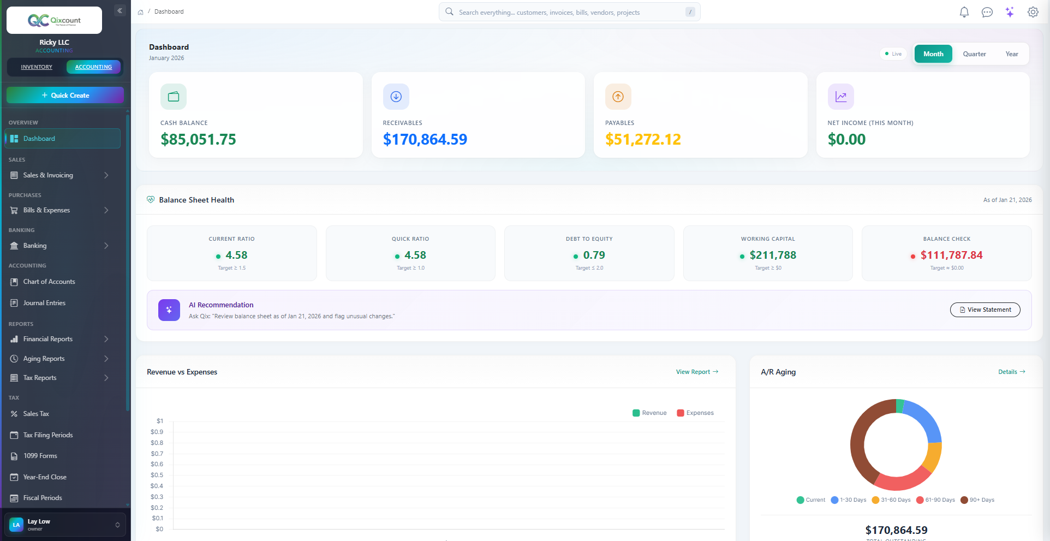Click the View Statement button
This screenshot has width=1050, height=541.
coord(985,310)
